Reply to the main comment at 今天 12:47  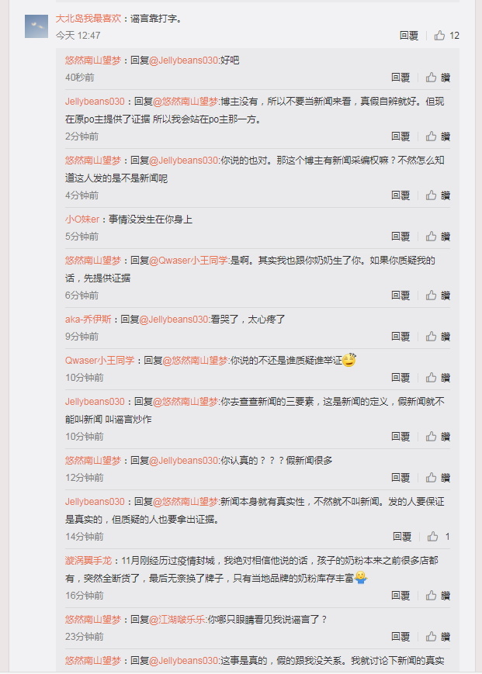coord(408,35)
